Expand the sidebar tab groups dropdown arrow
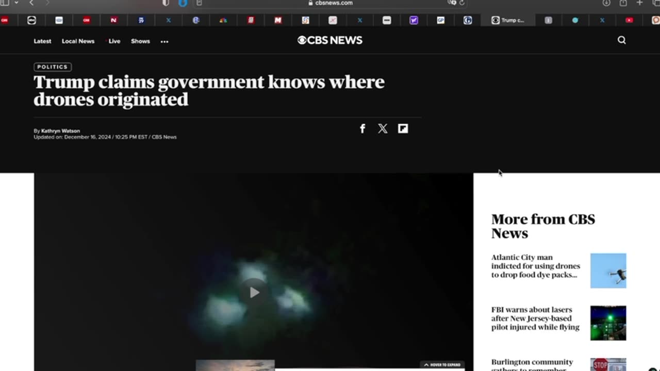Viewport: 660px width, 371px height. click(16, 3)
